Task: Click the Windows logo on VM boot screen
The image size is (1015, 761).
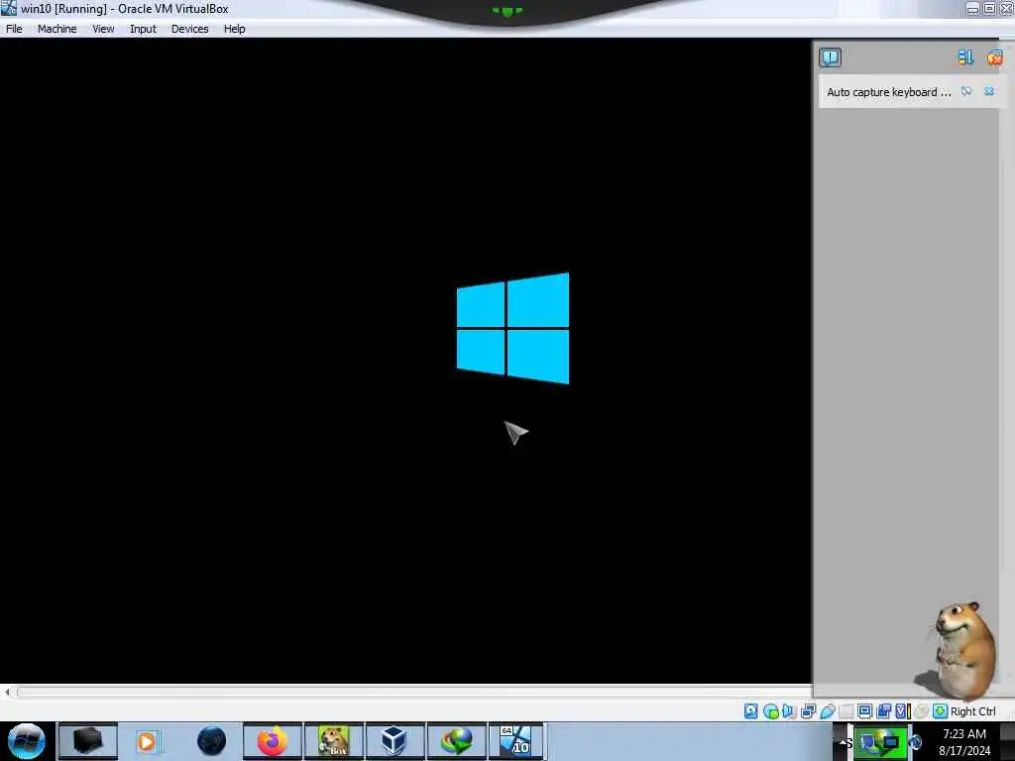Action: click(512, 328)
